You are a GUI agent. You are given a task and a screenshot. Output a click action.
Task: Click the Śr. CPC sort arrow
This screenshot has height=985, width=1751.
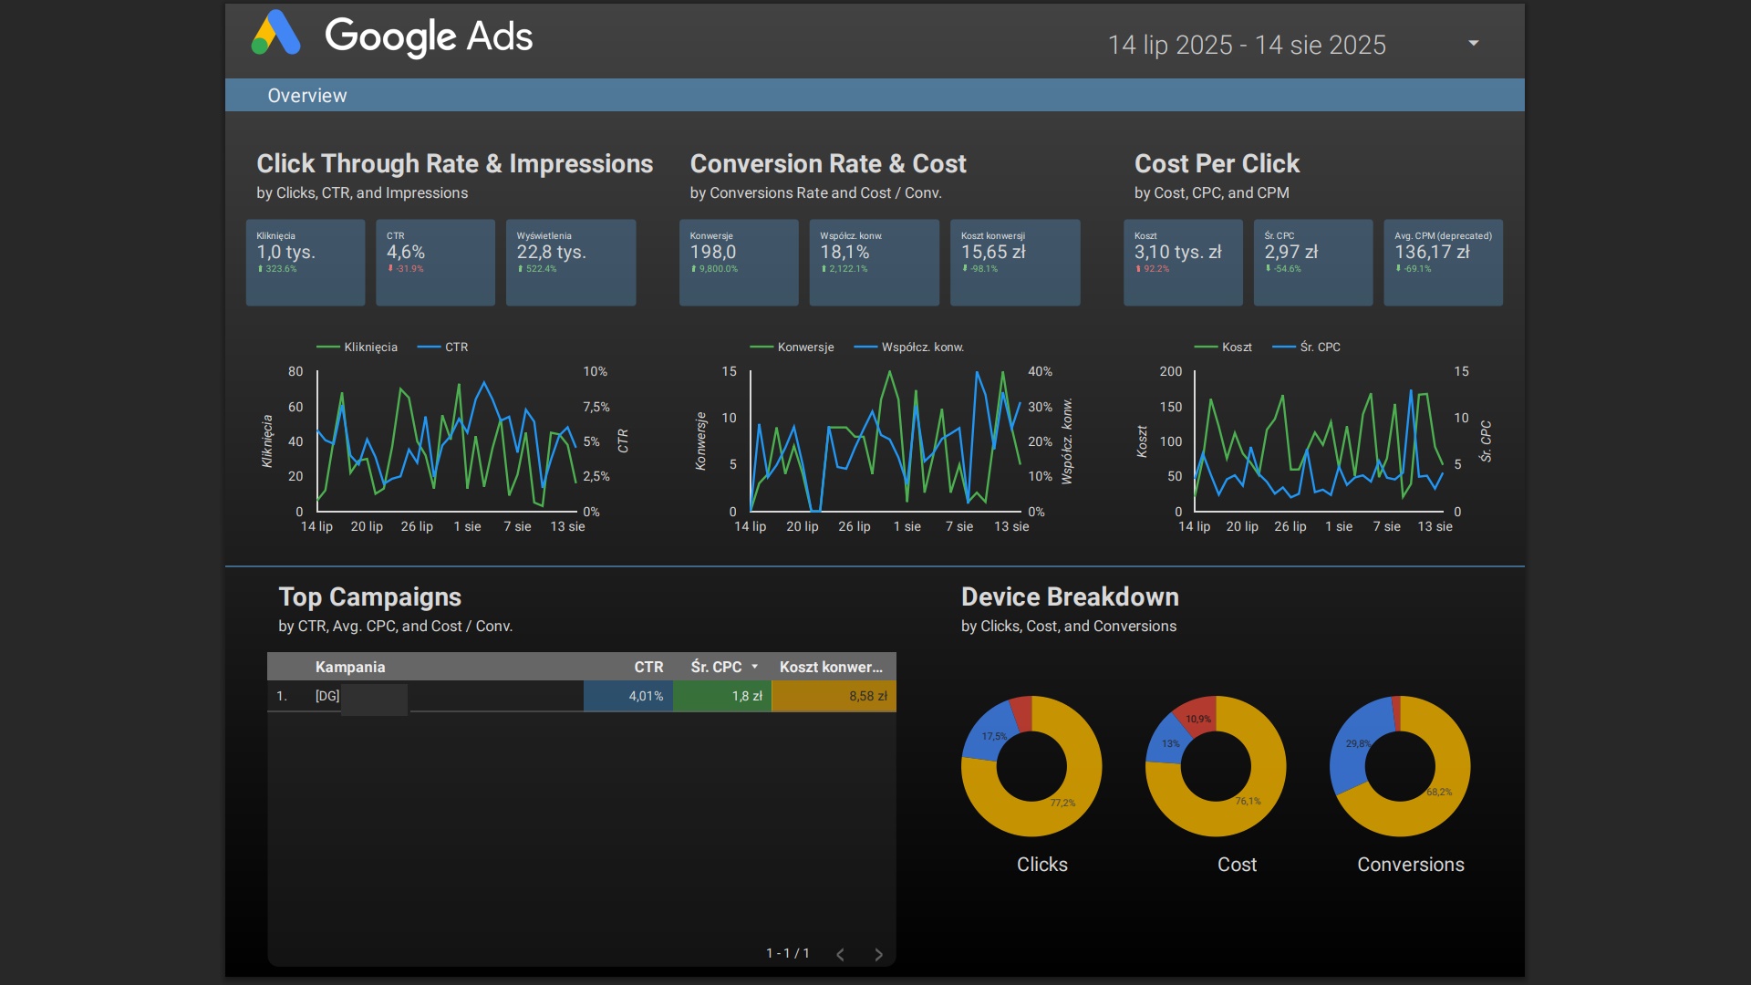754,667
